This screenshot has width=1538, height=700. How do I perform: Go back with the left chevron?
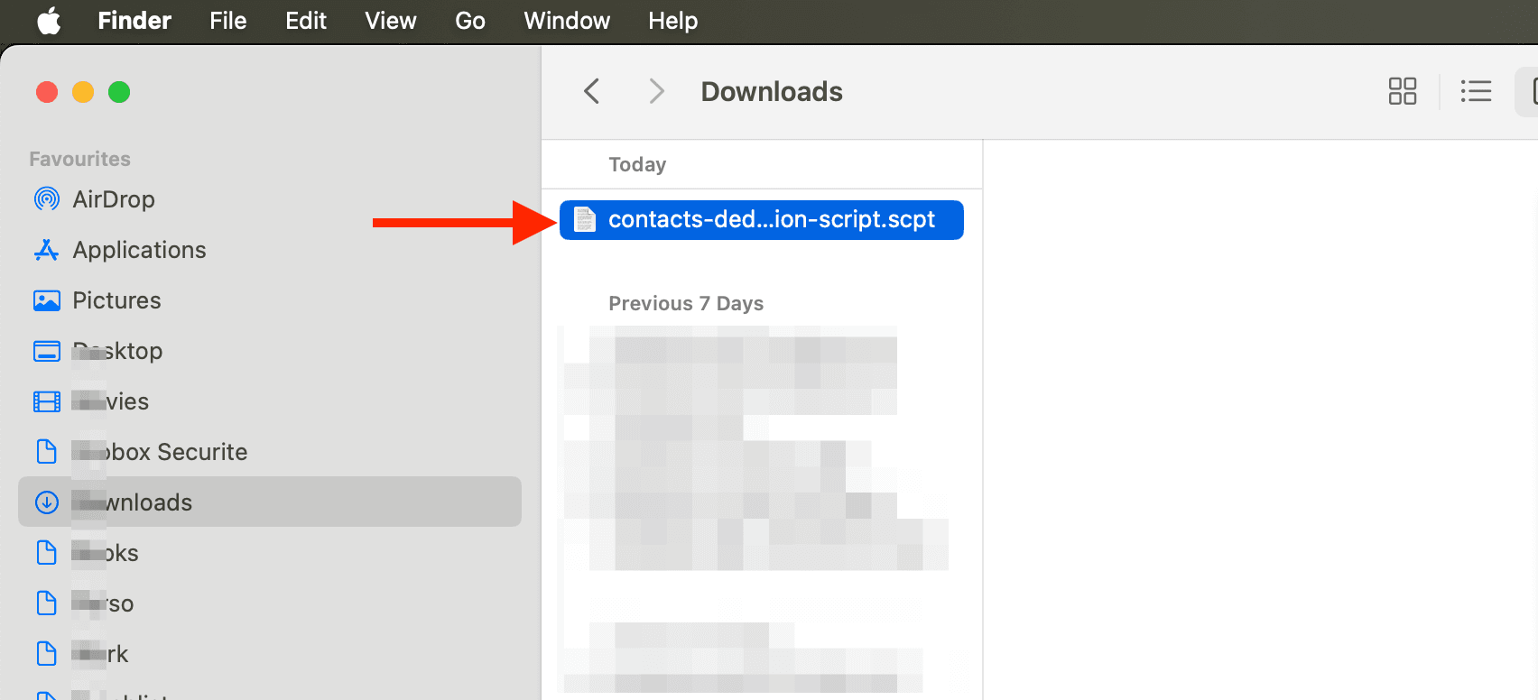(592, 91)
